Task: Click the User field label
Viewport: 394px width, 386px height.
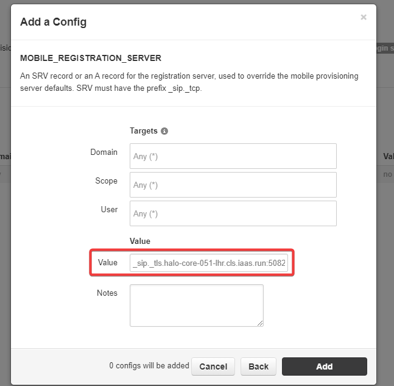Action: (x=109, y=209)
